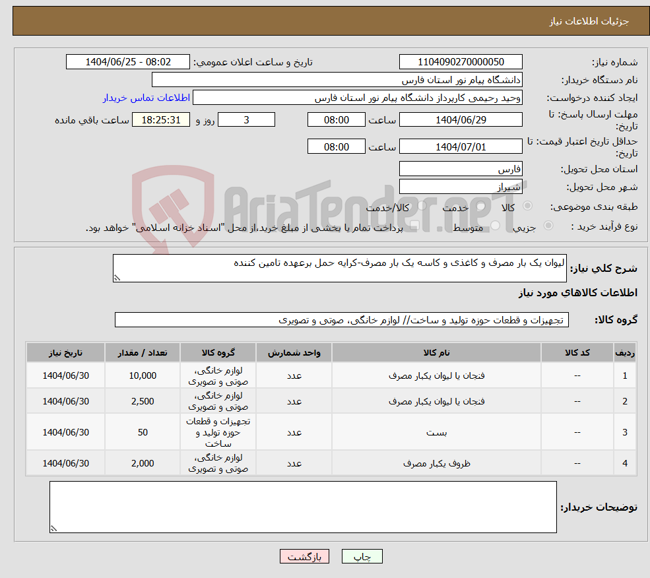Viewport: 650px width, 578px height.
Task: Click the 1404/06/29 deadline date field
Action: (461, 119)
